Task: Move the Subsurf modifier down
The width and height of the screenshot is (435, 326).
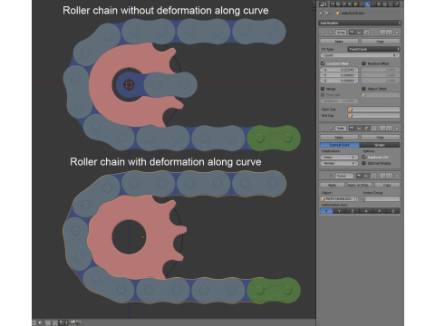Action: (389, 129)
